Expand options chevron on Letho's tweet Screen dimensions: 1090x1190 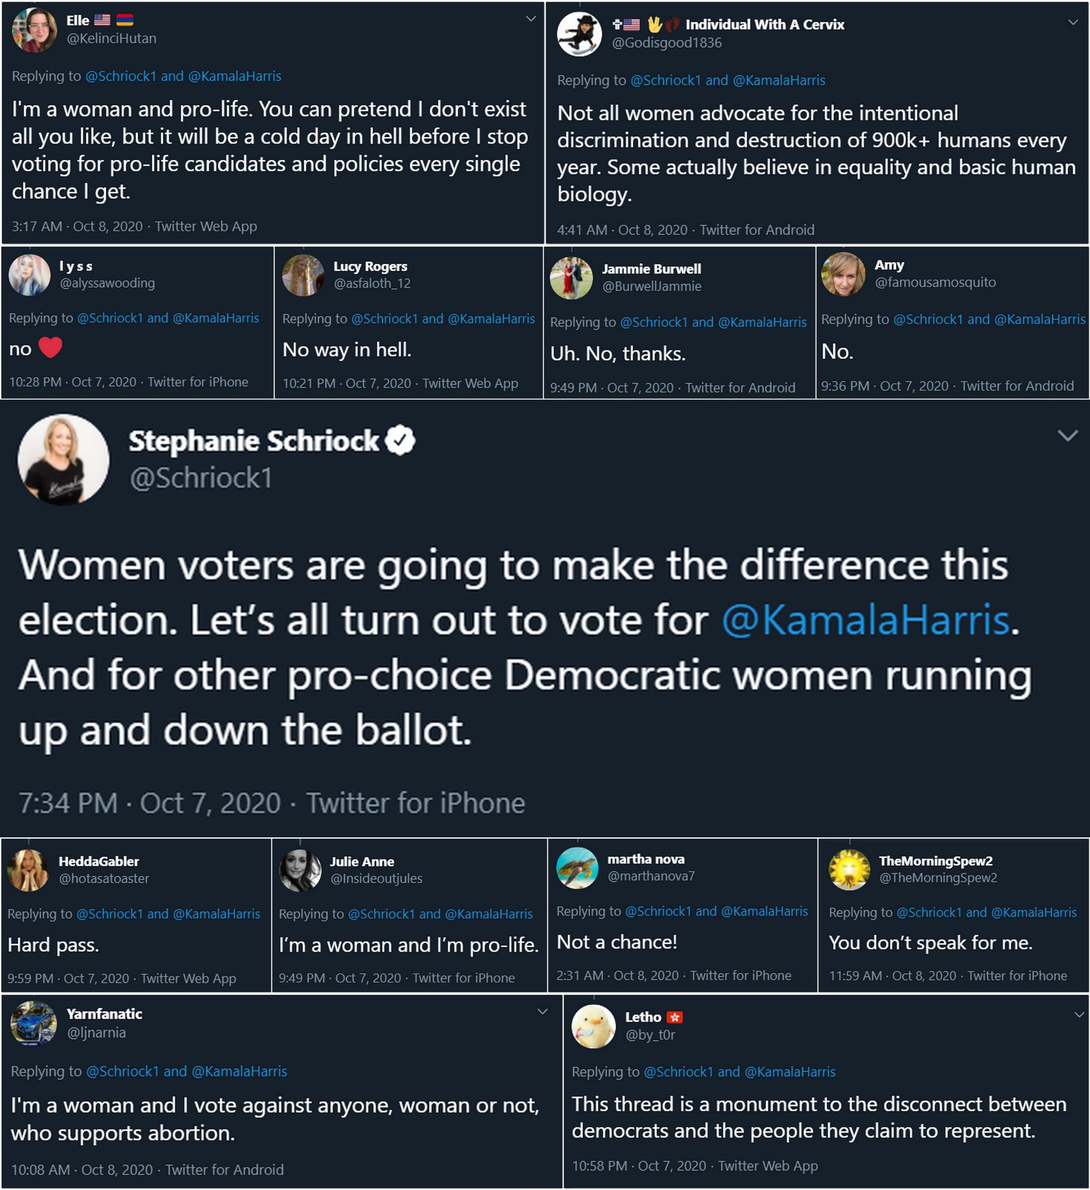click(1079, 1014)
